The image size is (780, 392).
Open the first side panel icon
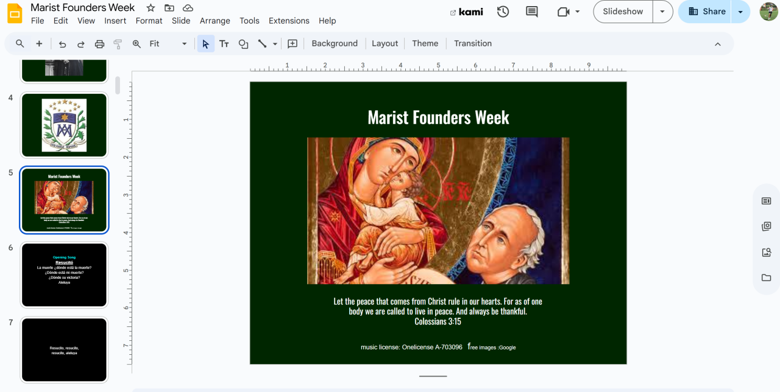pyautogui.click(x=767, y=201)
